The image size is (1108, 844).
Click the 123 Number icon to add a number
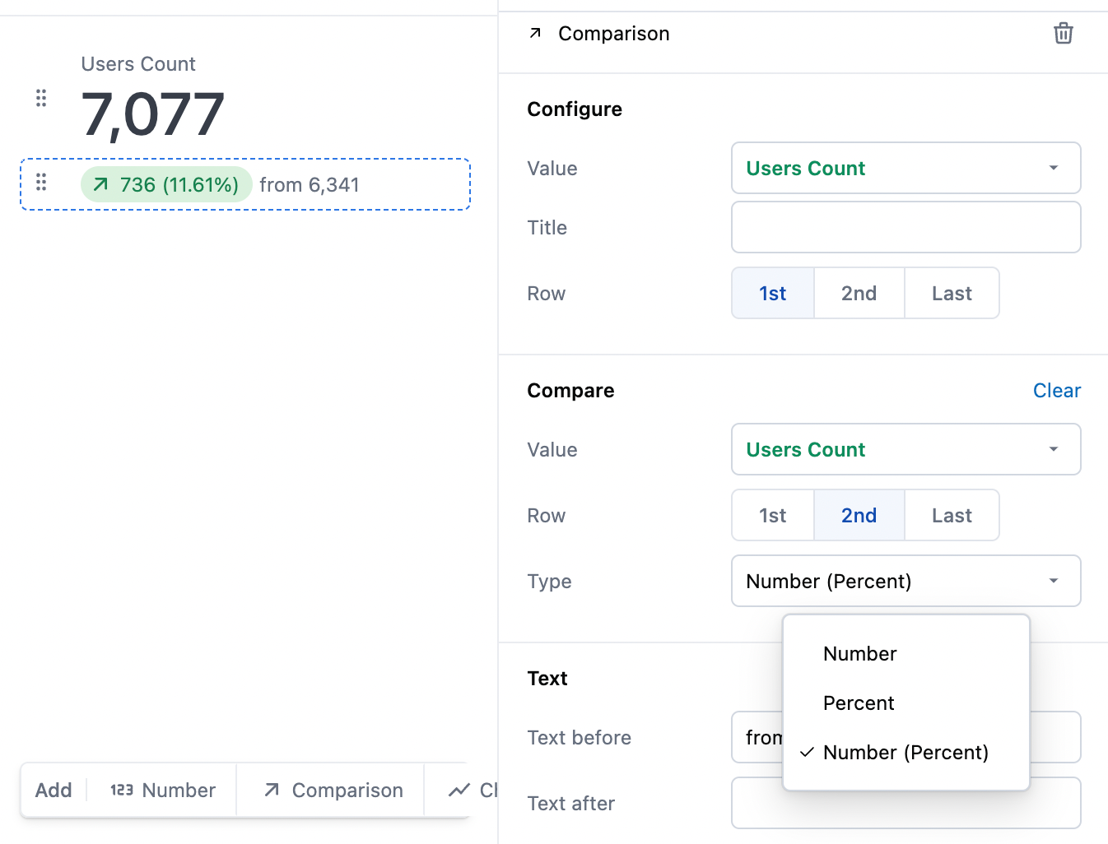pyautogui.click(x=122, y=790)
